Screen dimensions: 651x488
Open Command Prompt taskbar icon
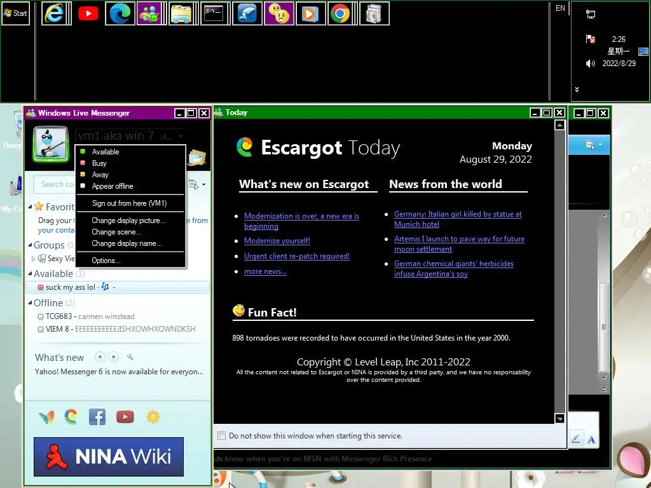pos(213,14)
